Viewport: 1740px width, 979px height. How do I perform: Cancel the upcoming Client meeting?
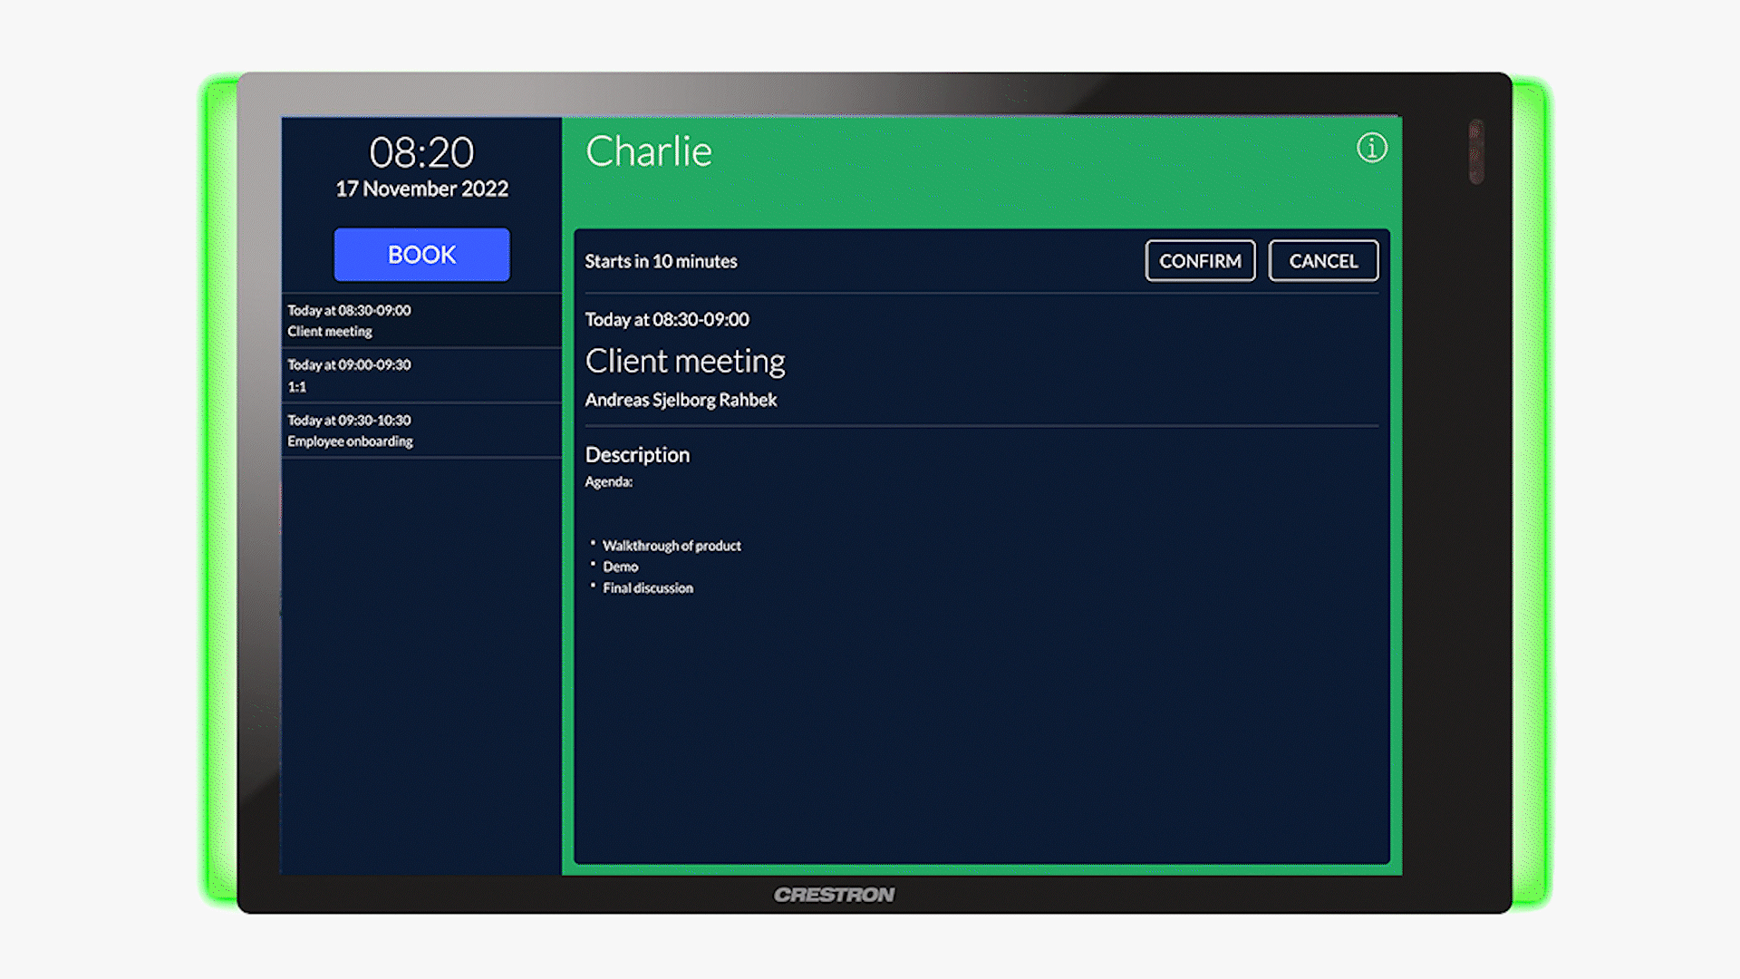(1323, 261)
